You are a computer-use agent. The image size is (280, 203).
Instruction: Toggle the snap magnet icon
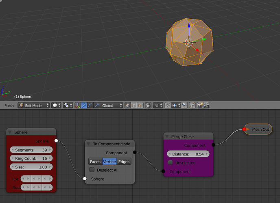168,106
